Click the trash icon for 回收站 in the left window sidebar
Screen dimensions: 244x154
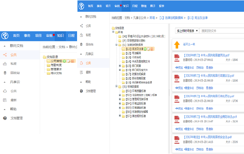(x=5, y=73)
